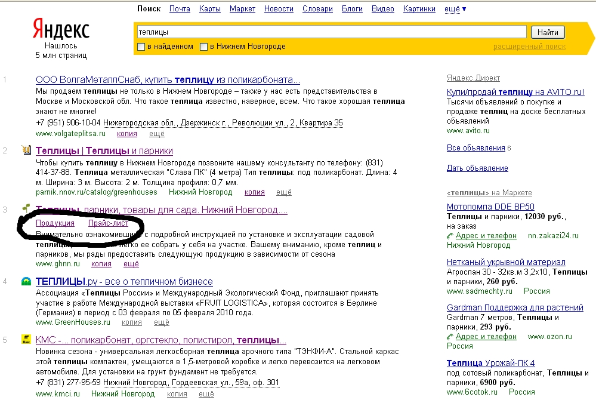Open the Маркет service tab
This screenshot has width=596, height=400.
point(242,9)
